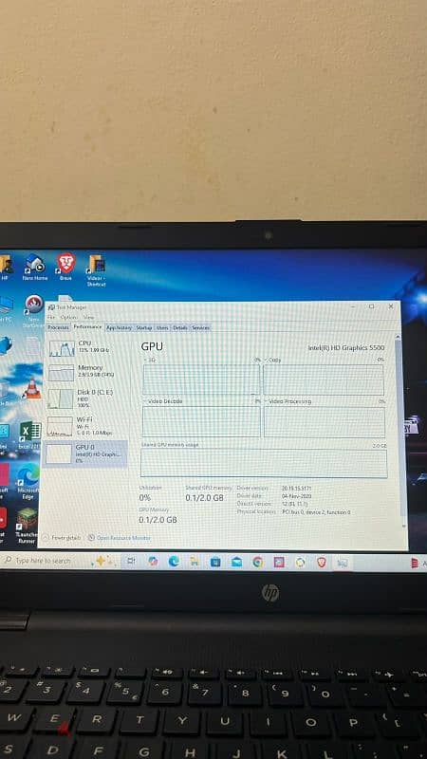Open Microsoft Store from the taskbar
The width and height of the screenshot is (427, 759).
(215, 562)
